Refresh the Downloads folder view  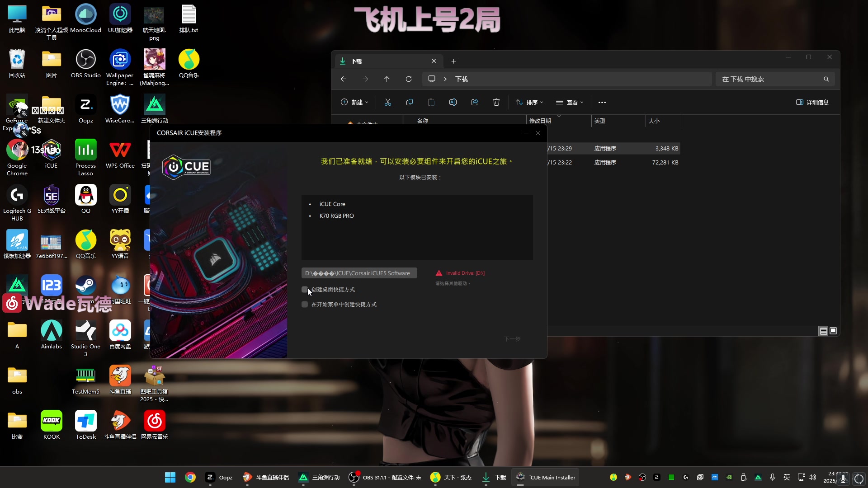(x=409, y=79)
